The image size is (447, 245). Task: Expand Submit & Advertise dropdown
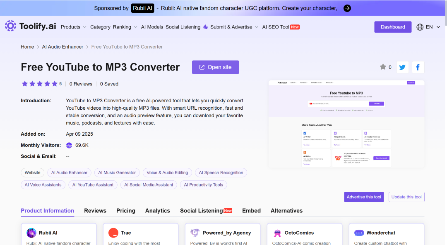(x=234, y=27)
